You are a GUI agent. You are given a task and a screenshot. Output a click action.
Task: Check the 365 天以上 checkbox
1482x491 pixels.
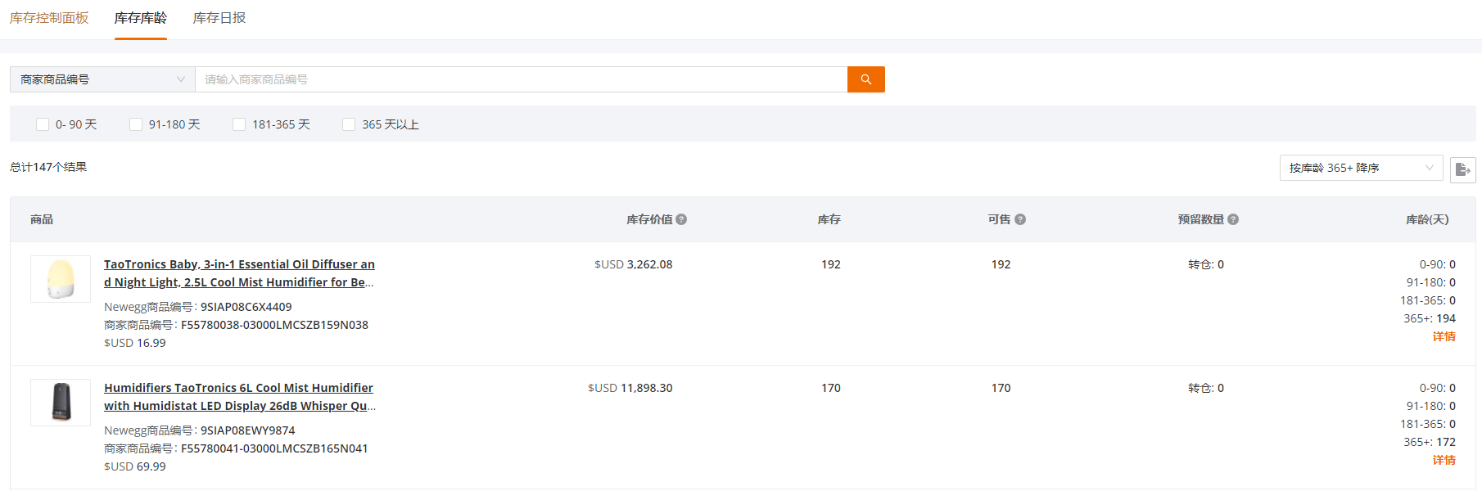349,124
